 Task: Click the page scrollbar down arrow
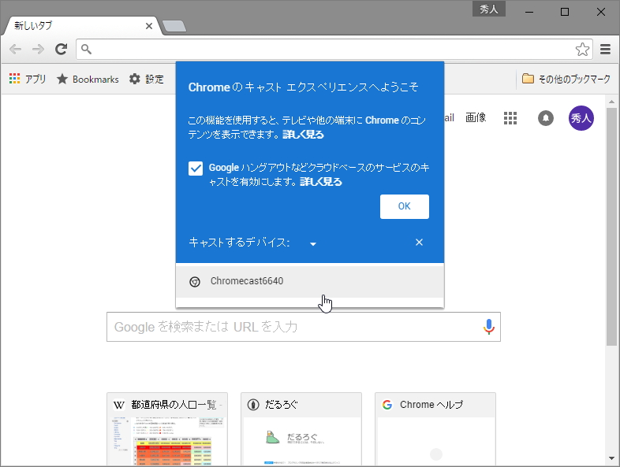[611, 458]
